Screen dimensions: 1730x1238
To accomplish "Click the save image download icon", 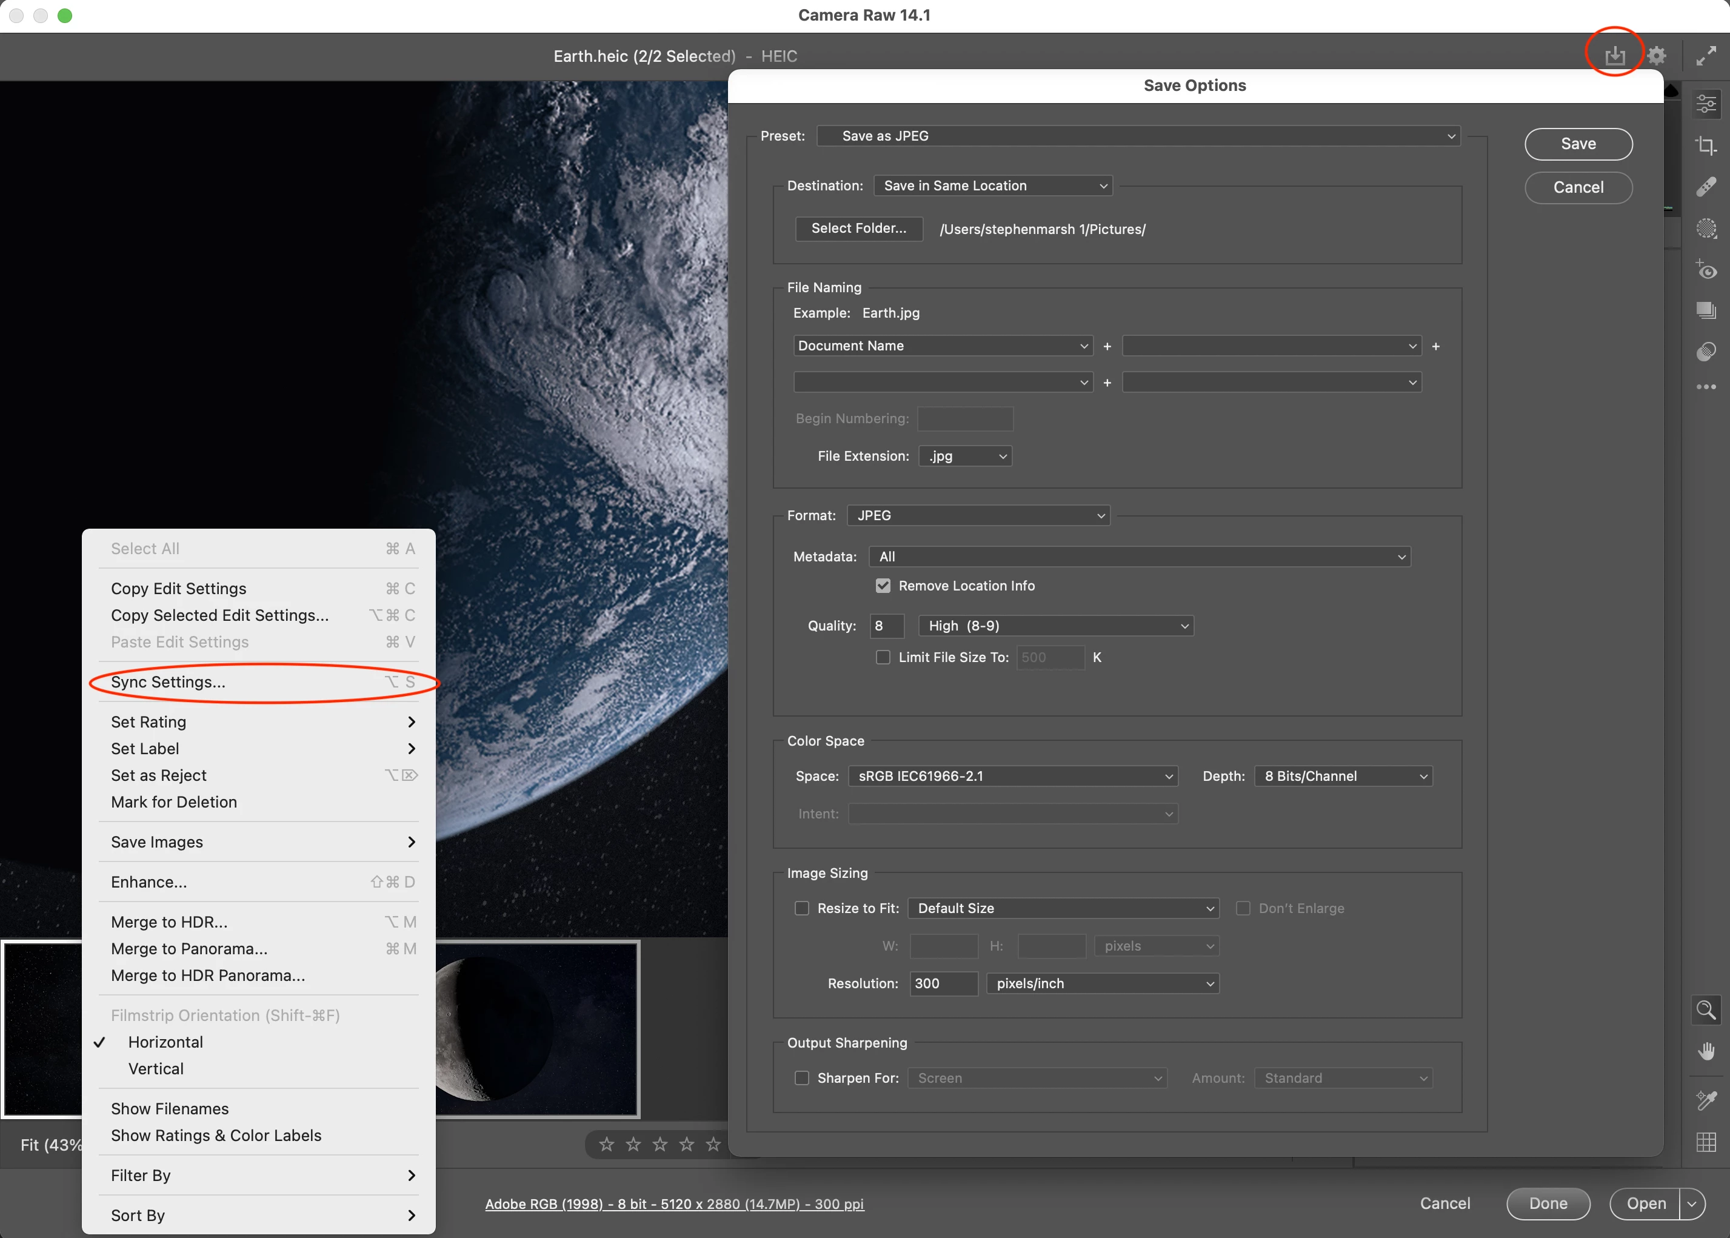I will pos(1614,56).
